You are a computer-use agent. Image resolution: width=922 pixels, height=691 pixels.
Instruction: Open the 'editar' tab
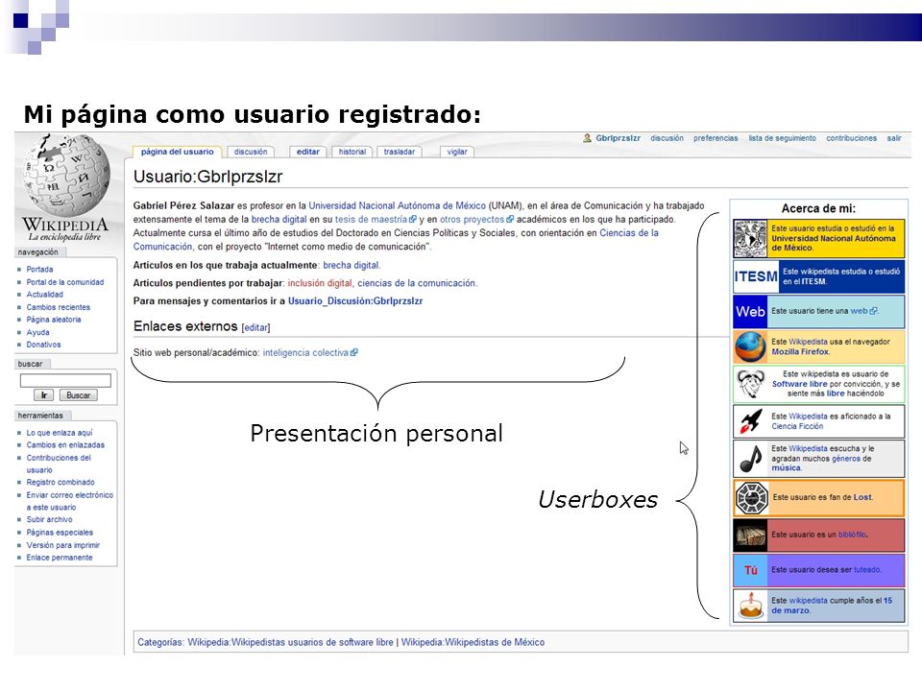pyautogui.click(x=307, y=152)
